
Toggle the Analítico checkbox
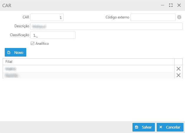click(x=33, y=44)
